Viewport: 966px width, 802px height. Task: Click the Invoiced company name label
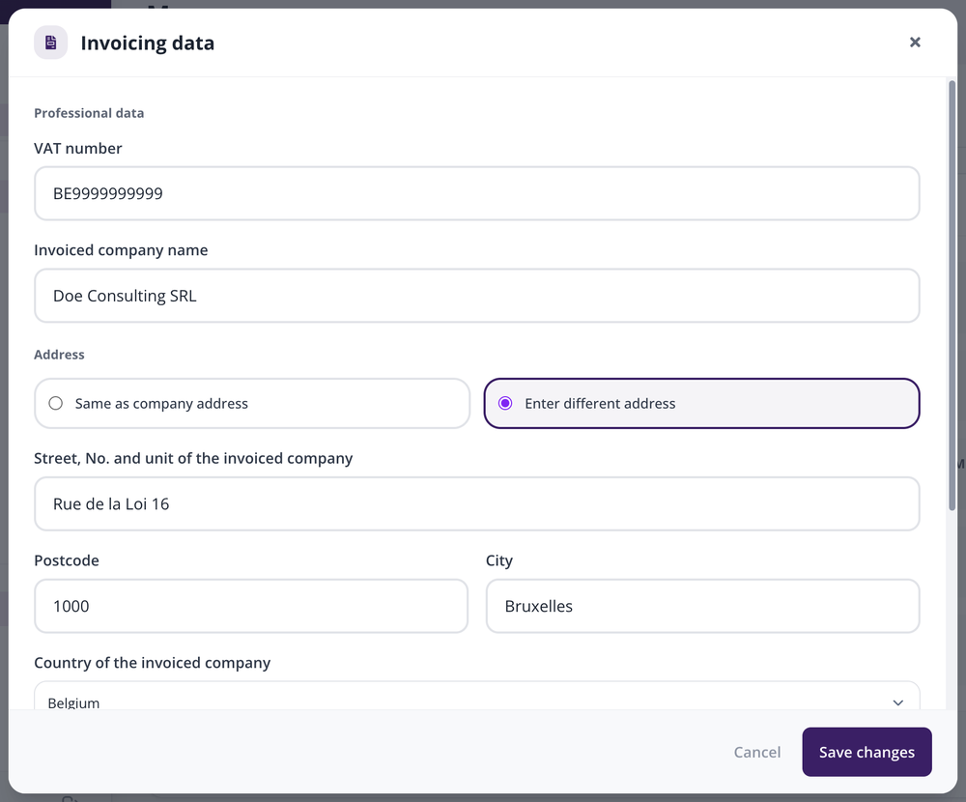[x=121, y=250]
